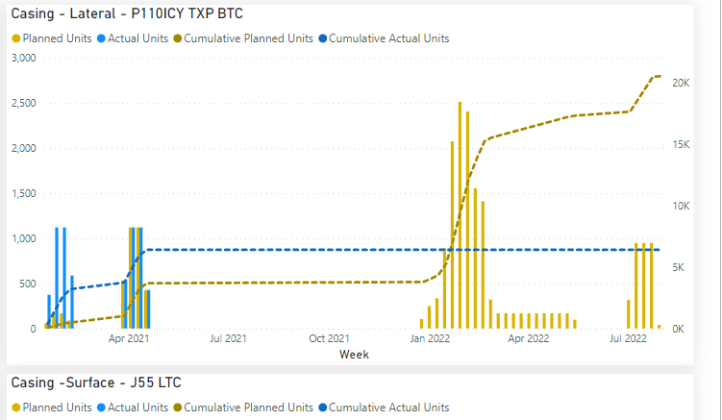This screenshot has height=420, width=722.
Task: Click the 'Oct 2021' x-axis label
Action: pos(330,338)
